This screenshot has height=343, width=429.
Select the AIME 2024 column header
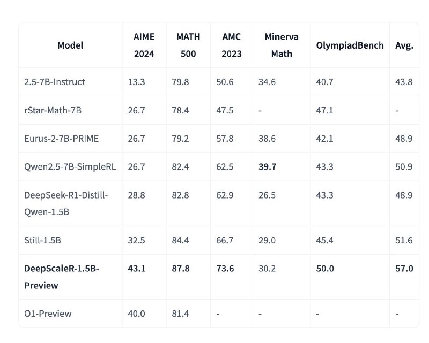144,45
